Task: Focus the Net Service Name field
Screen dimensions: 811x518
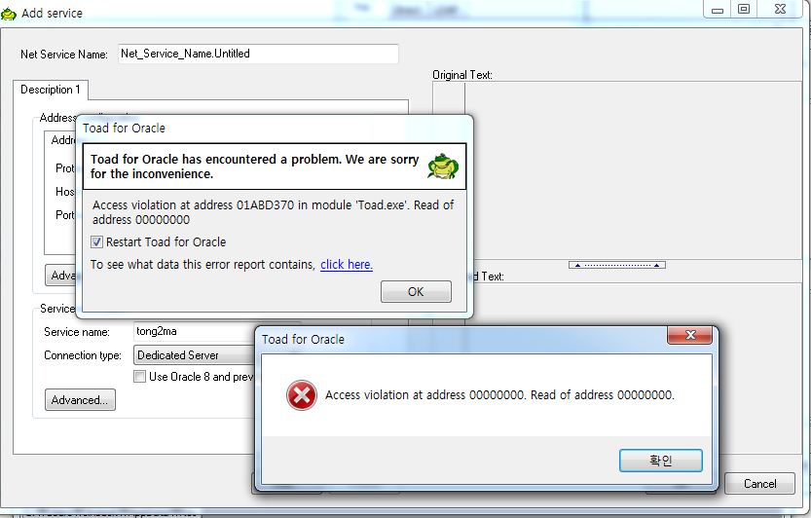Action: [258, 54]
